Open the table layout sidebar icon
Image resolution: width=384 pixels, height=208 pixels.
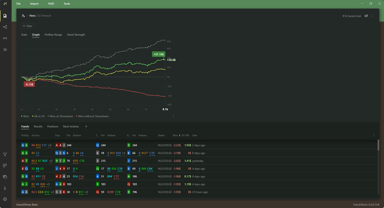[5, 166]
